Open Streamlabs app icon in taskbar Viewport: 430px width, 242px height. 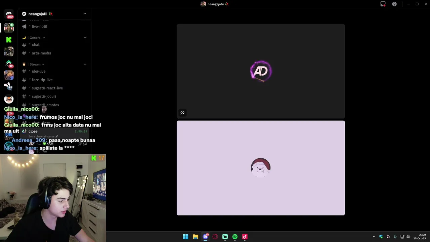coord(225,237)
